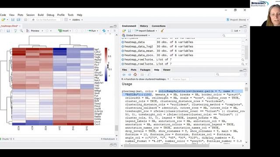
Task: Open Global Environment dropdown
Action: (x=136, y=35)
